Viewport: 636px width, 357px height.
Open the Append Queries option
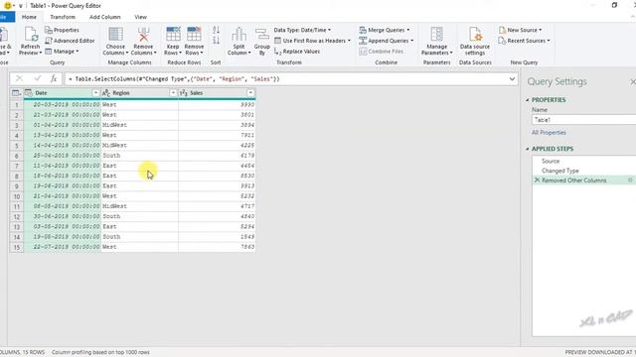386,41
